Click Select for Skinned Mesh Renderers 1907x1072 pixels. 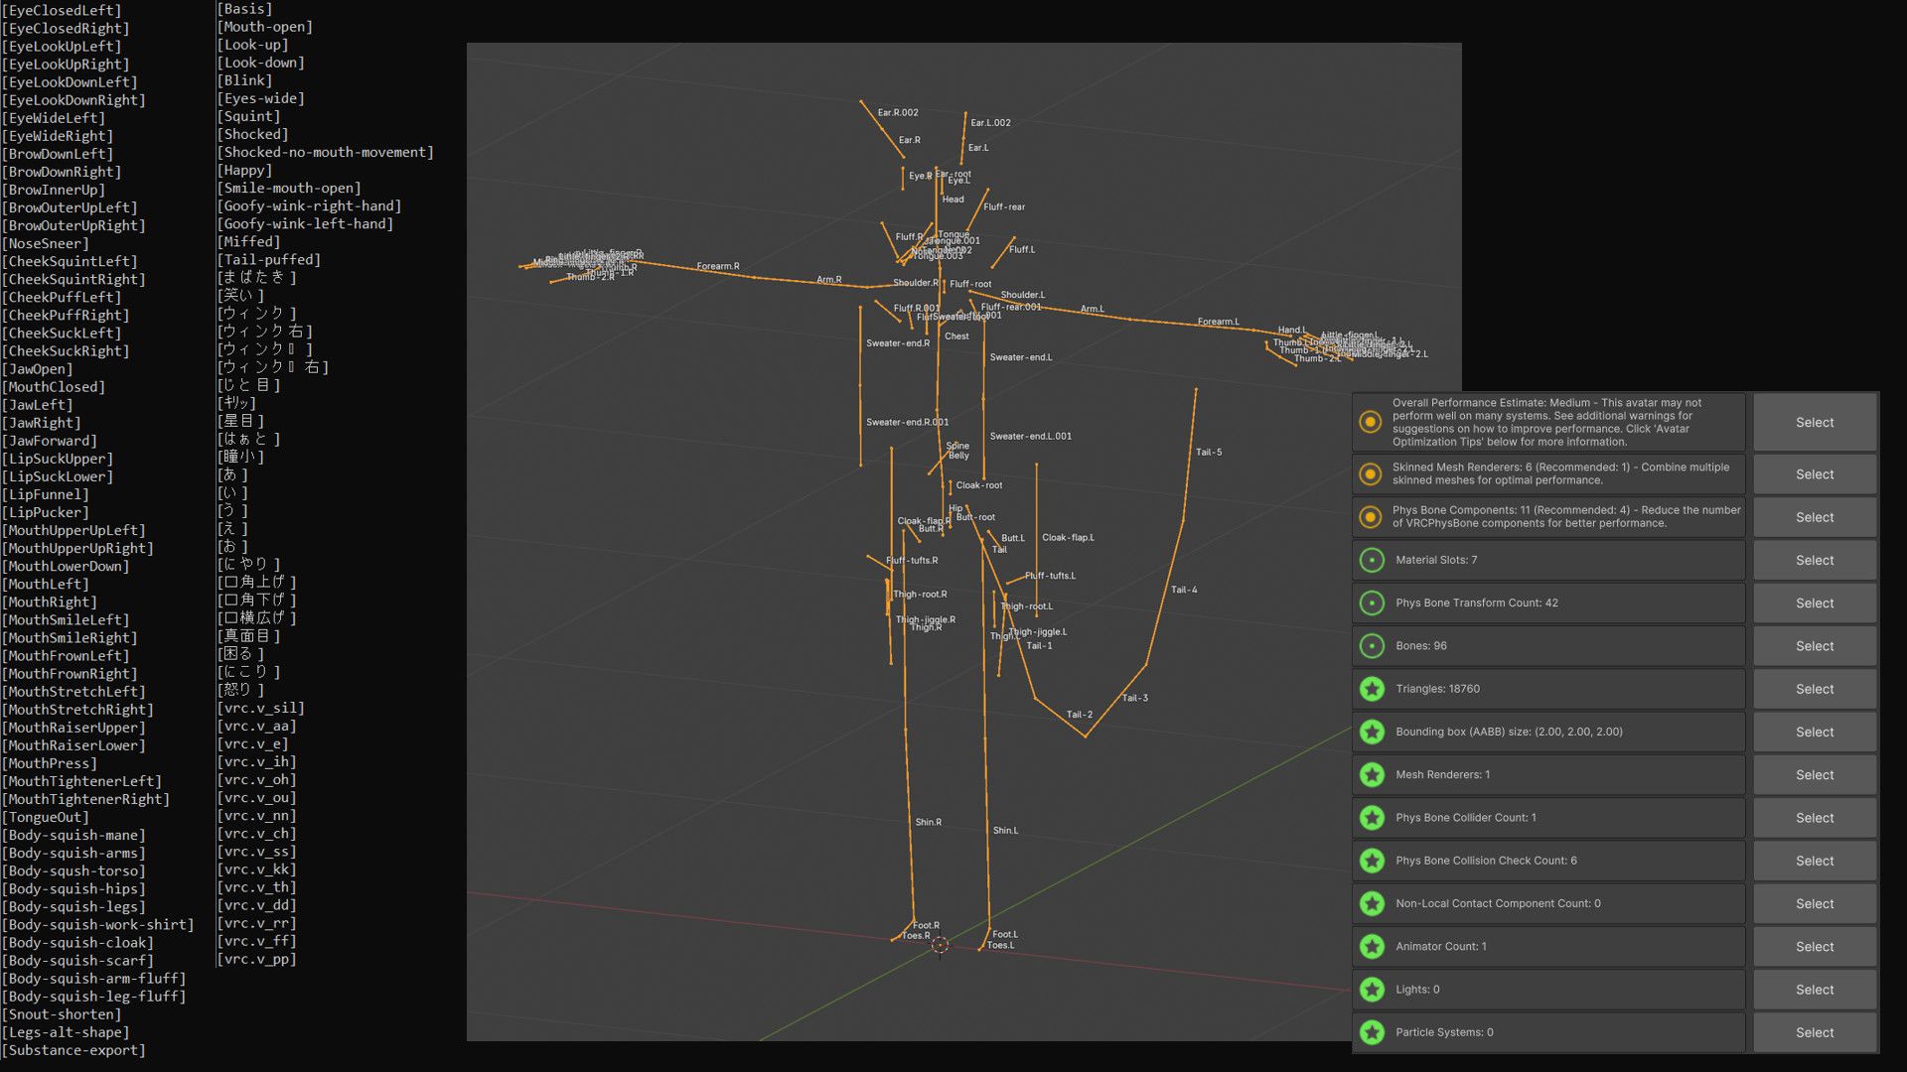coord(1815,474)
